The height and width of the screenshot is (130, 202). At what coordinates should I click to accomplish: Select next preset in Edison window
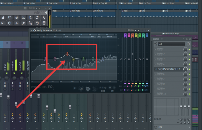tap(39, 8)
